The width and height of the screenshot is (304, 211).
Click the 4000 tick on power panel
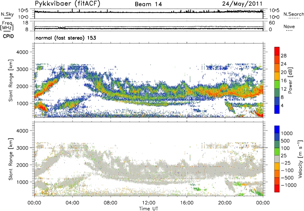coord(22,52)
